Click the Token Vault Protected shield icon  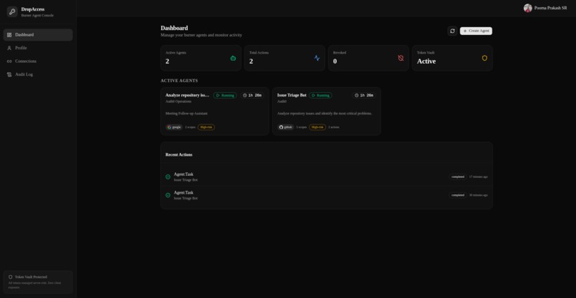coord(10,277)
